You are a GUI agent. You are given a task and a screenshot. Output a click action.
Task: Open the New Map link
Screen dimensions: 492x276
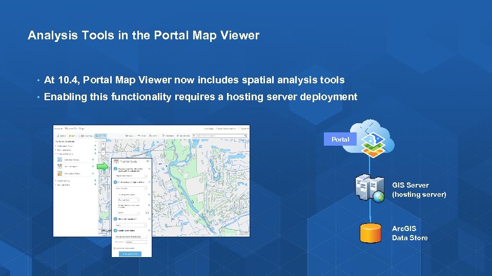pyautogui.click(x=209, y=129)
